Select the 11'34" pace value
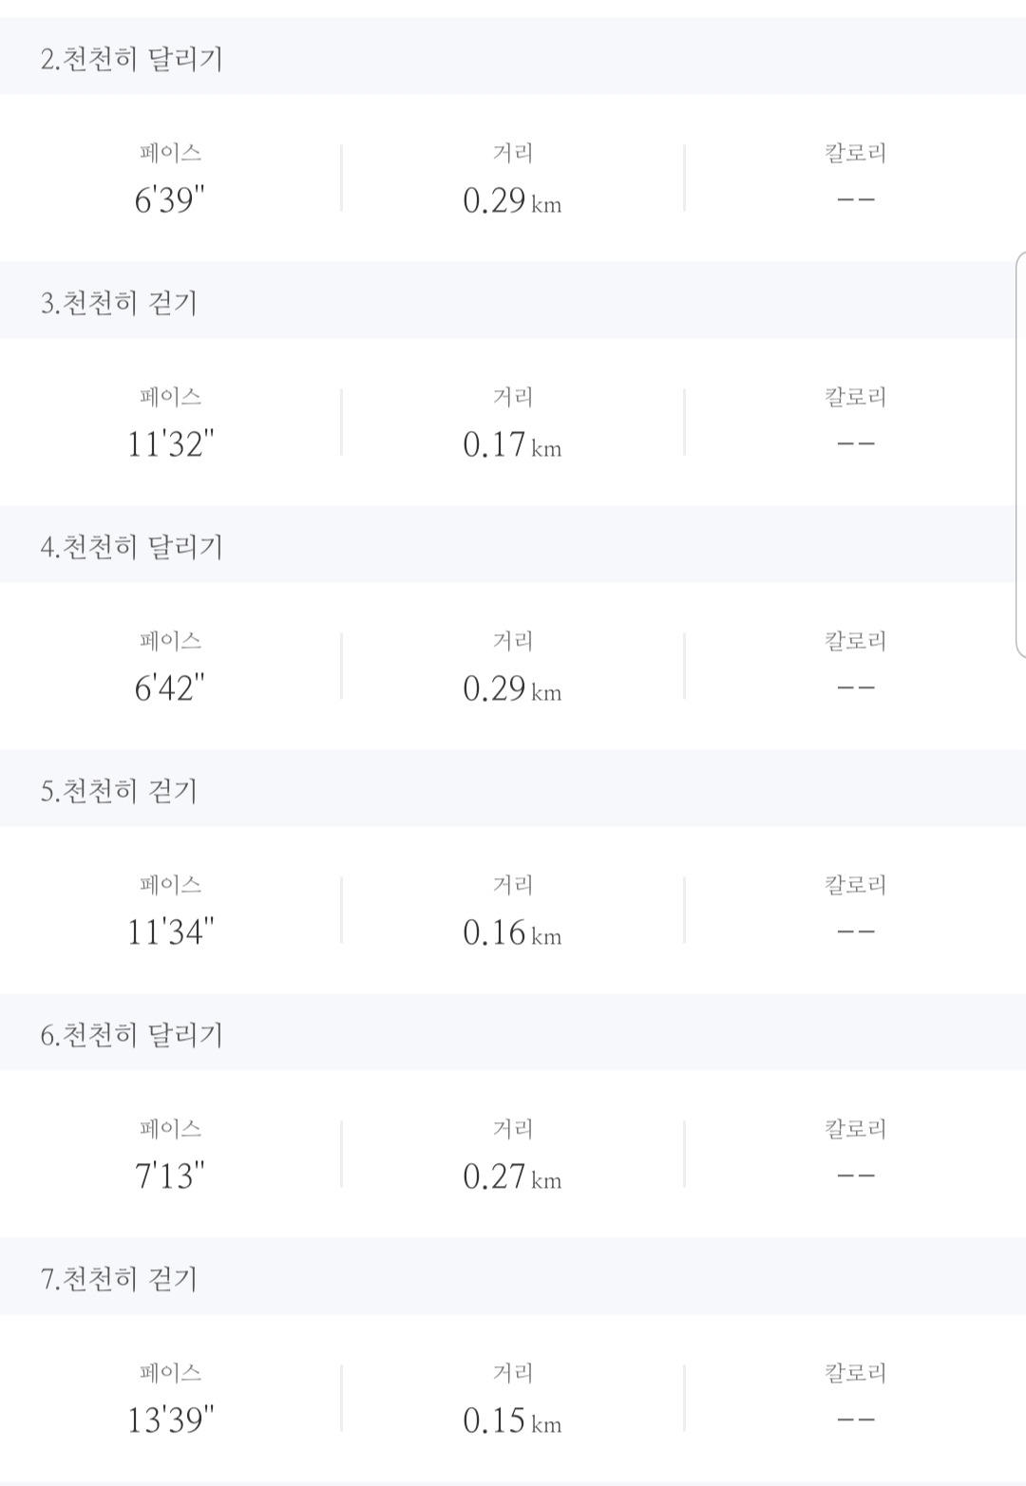Image resolution: width=1026 pixels, height=1486 pixels. coord(171,932)
